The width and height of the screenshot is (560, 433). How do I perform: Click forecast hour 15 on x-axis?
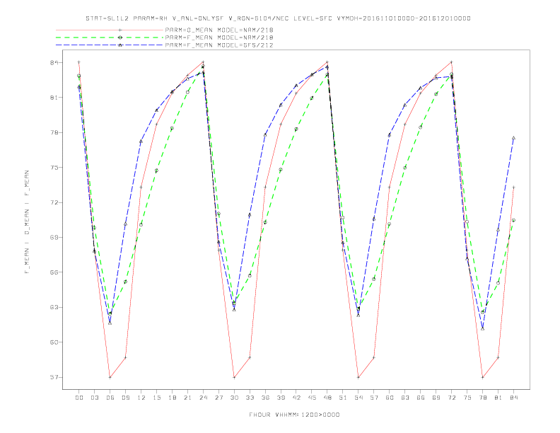(157, 398)
